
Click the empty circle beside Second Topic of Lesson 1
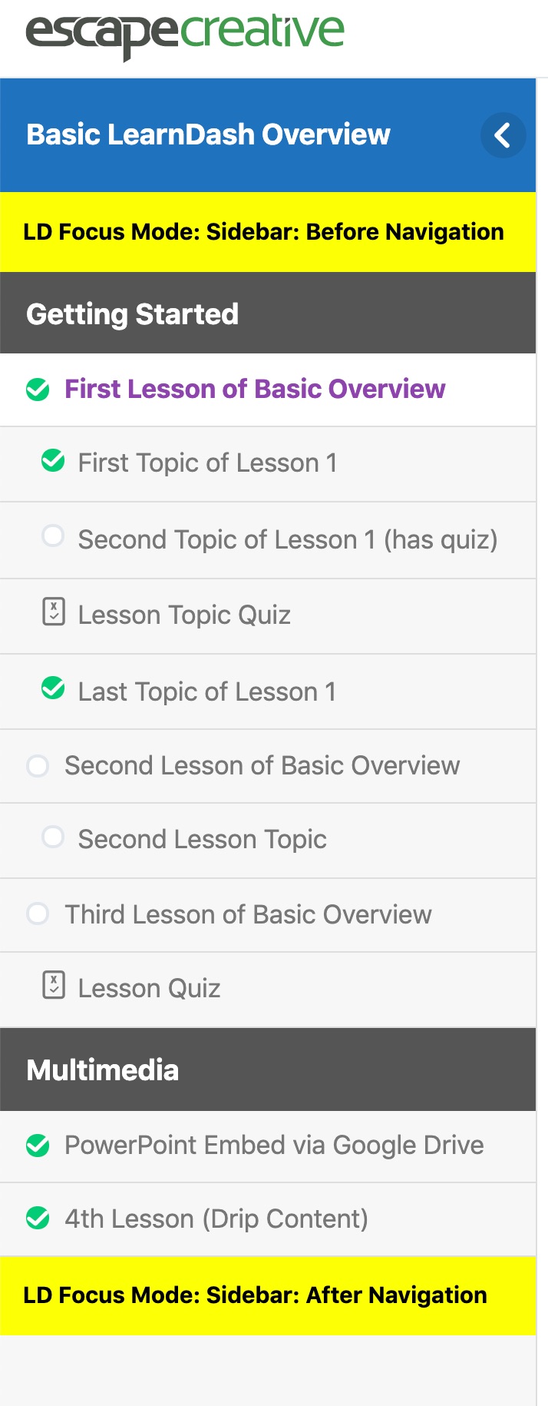point(53,536)
